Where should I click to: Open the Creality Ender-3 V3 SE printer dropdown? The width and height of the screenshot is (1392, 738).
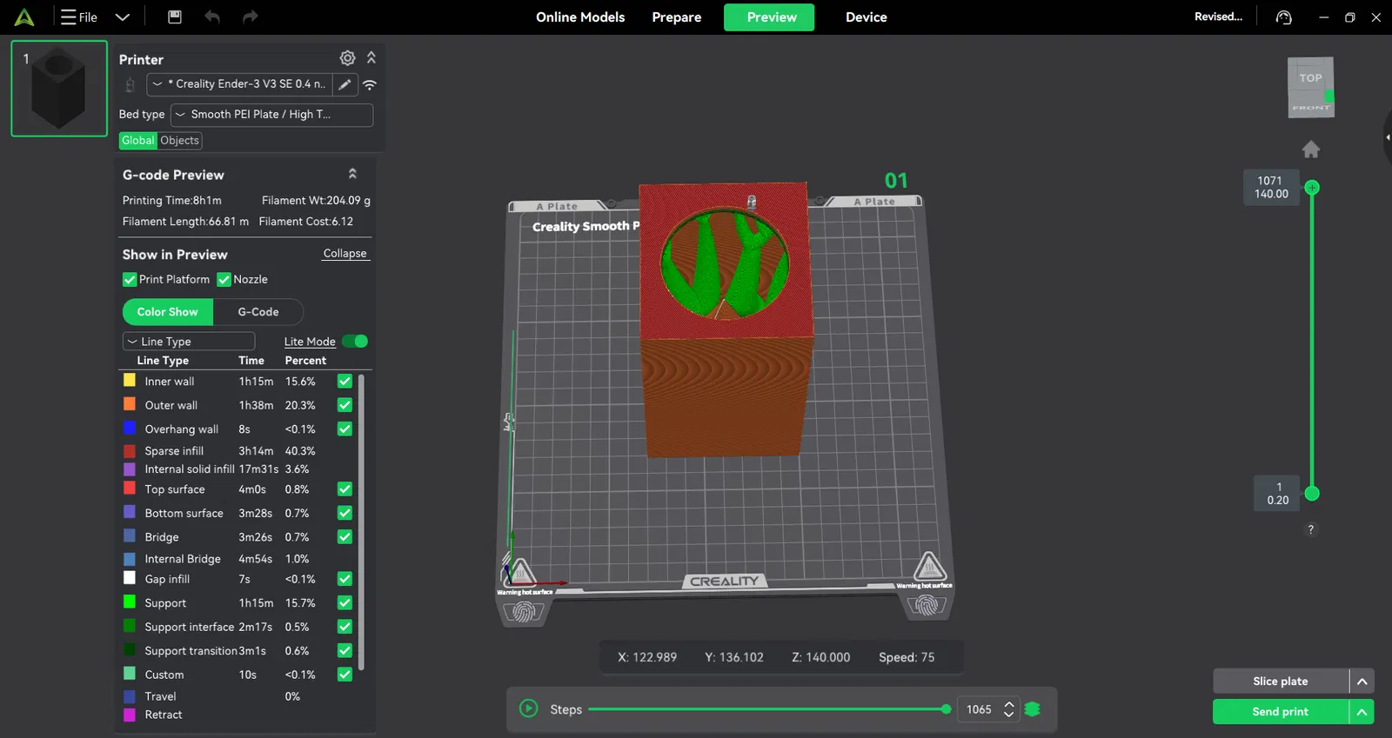pos(239,84)
